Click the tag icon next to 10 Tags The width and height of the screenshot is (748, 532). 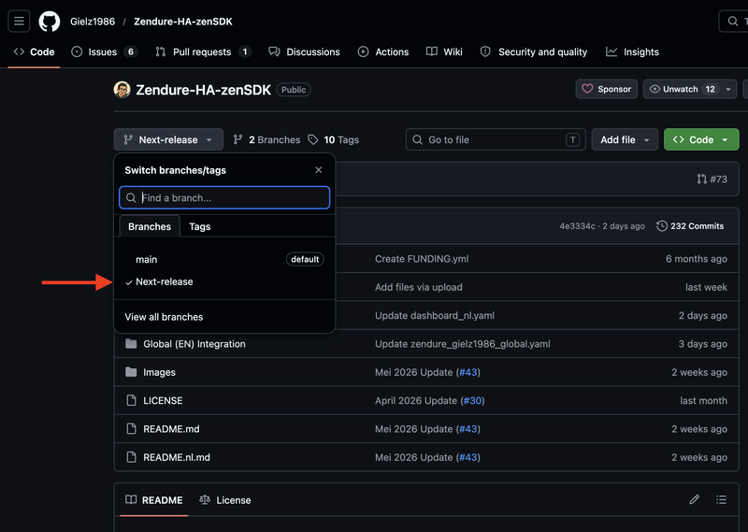pyautogui.click(x=313, y=140)
